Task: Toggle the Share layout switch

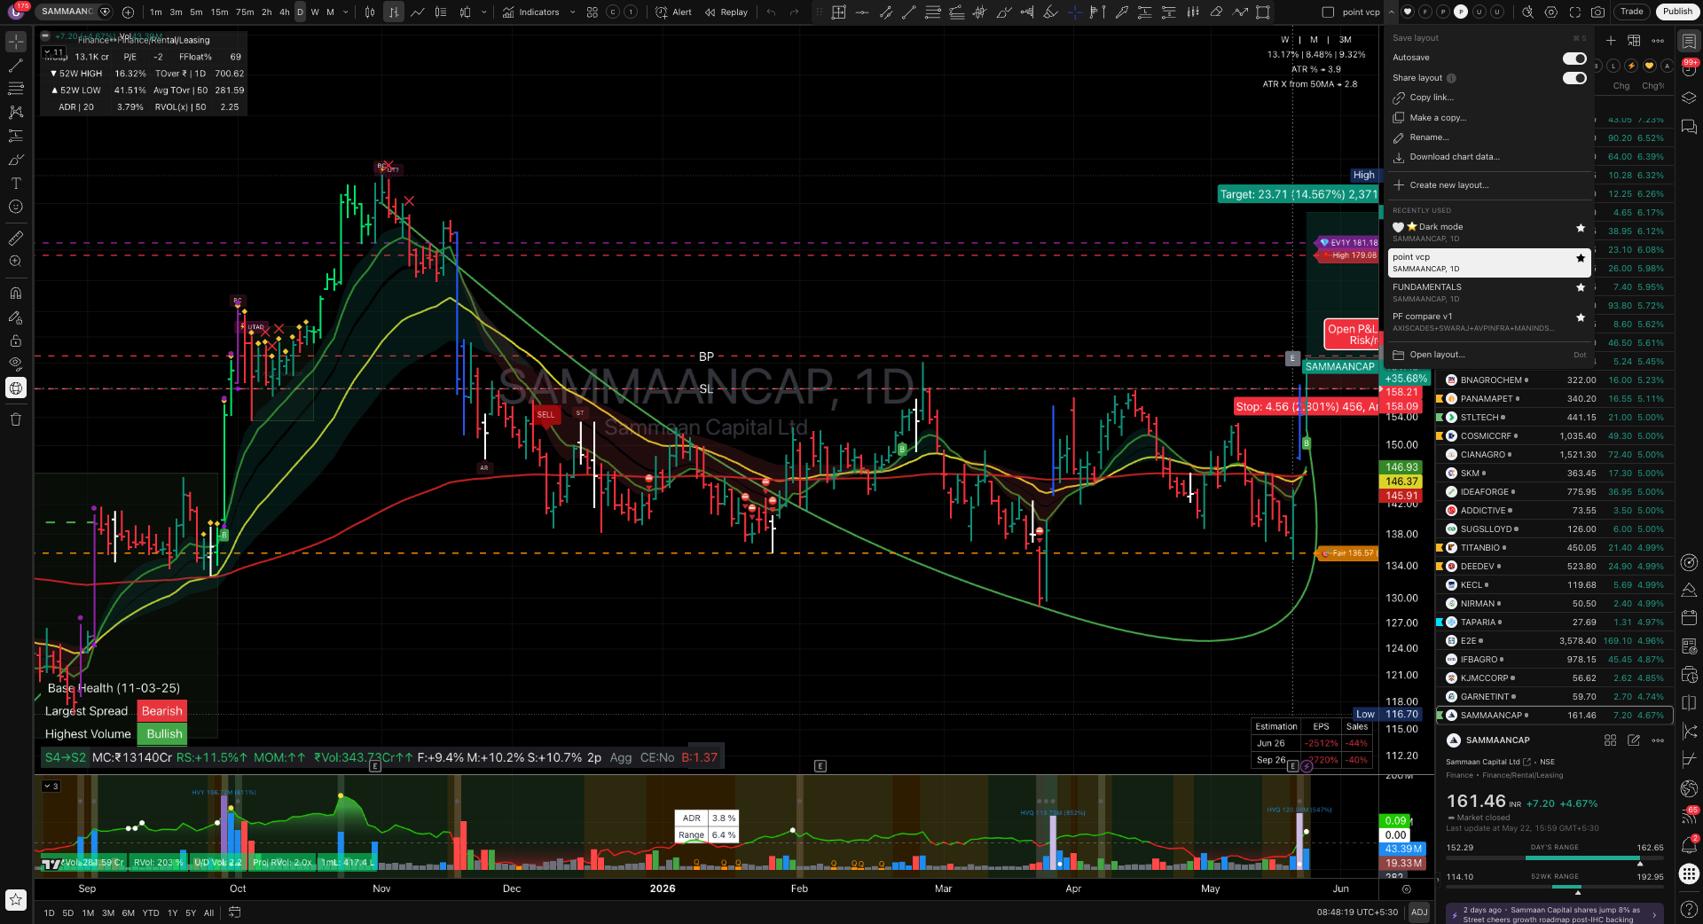Action: point(1574,78)
